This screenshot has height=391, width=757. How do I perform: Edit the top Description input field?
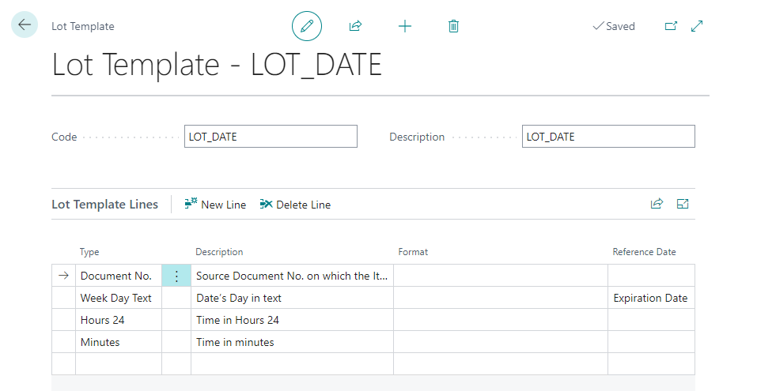(607, 137)
